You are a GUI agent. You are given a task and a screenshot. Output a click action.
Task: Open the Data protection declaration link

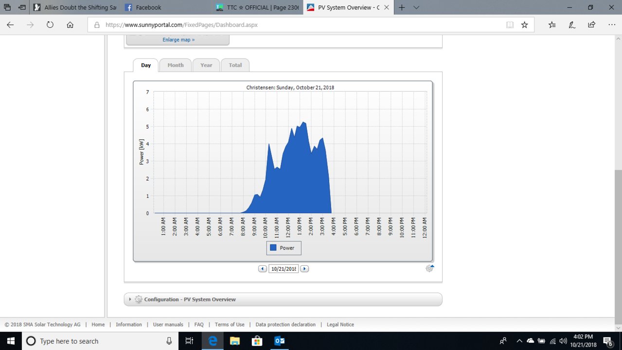click(x=285, y=325)
